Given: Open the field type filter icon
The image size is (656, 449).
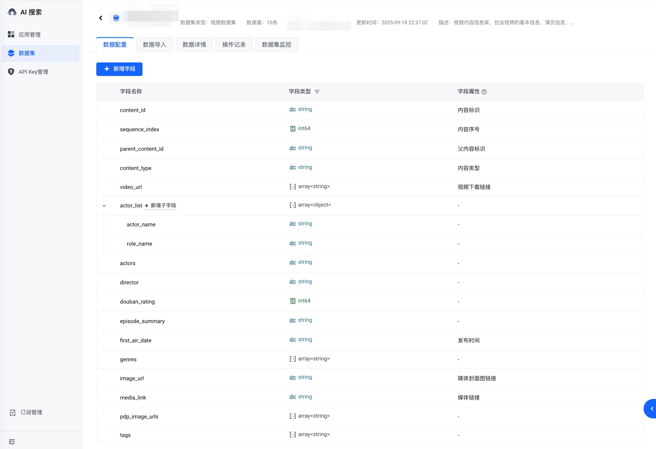Looking at the screenshot, I should coord(317,92).
